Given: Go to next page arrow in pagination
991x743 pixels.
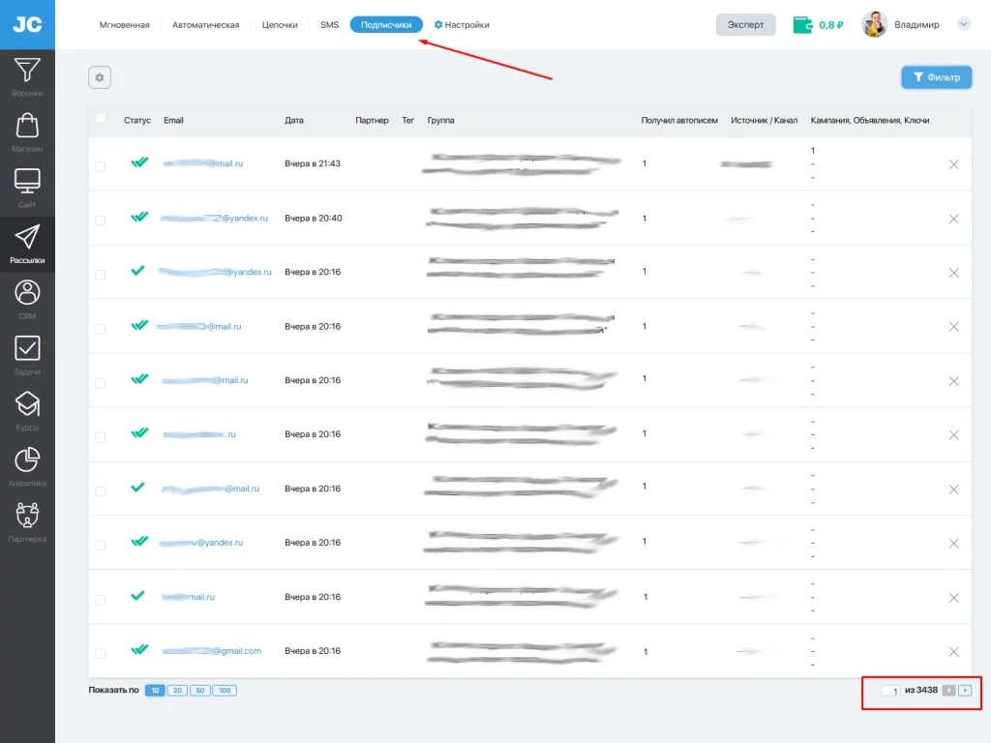Looking at the screenshot, I should pyautogui.click(x=965, y=691).
